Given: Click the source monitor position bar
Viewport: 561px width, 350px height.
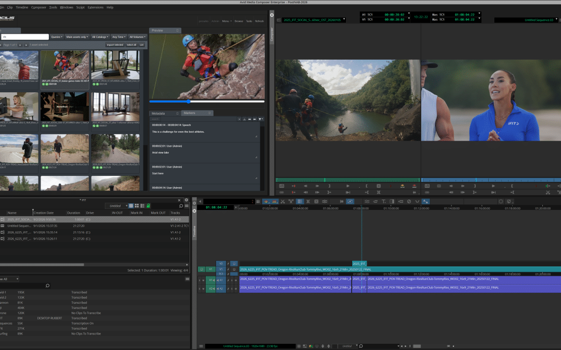Looking at the screenshot, I should pos(348,179).
